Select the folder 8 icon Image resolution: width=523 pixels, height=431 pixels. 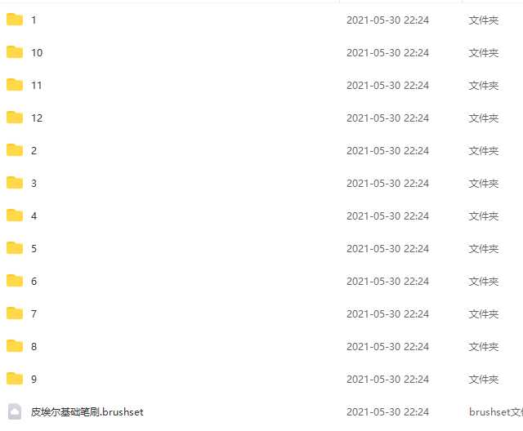[15, 346]
